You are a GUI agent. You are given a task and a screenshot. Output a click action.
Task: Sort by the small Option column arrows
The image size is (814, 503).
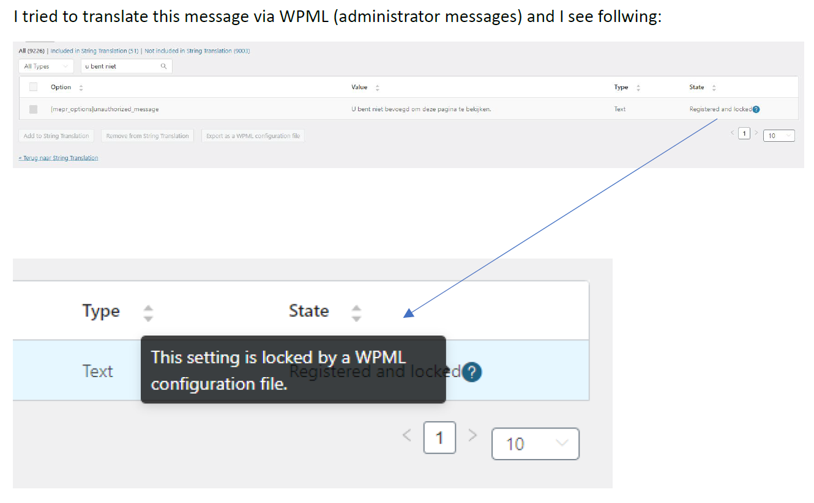point(81,87)
